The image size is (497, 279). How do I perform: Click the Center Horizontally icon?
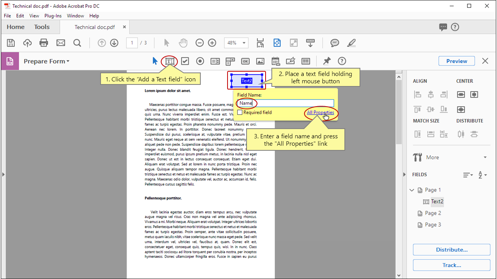click(x=460, y=94)
